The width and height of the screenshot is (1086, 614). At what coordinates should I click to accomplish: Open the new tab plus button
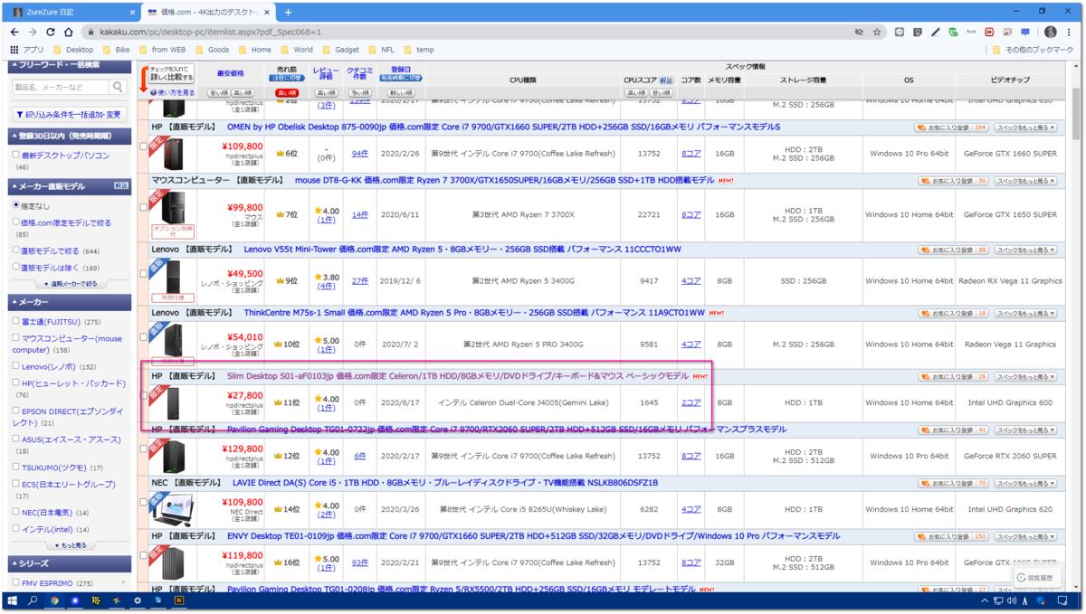click(288, 12)
